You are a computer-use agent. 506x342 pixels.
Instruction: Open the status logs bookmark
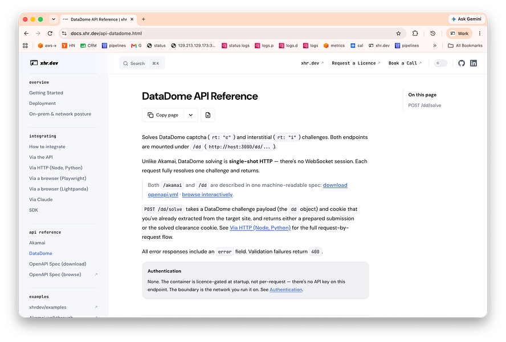235,46
